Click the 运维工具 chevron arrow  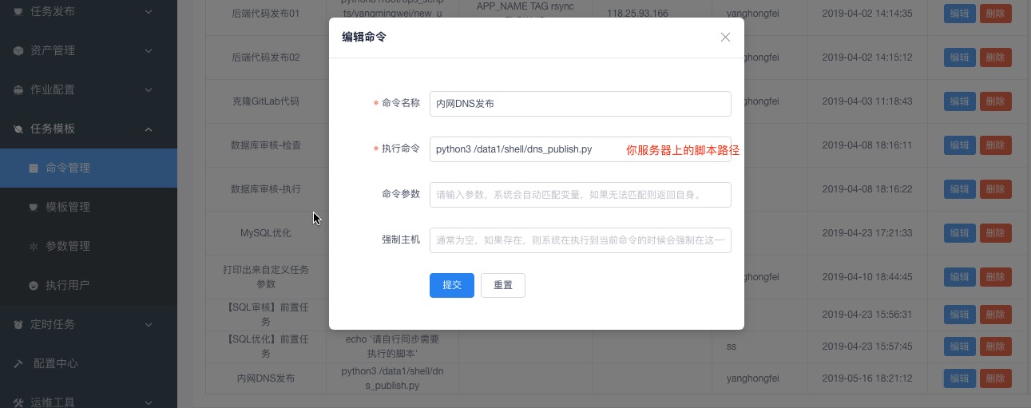point(149,402)
